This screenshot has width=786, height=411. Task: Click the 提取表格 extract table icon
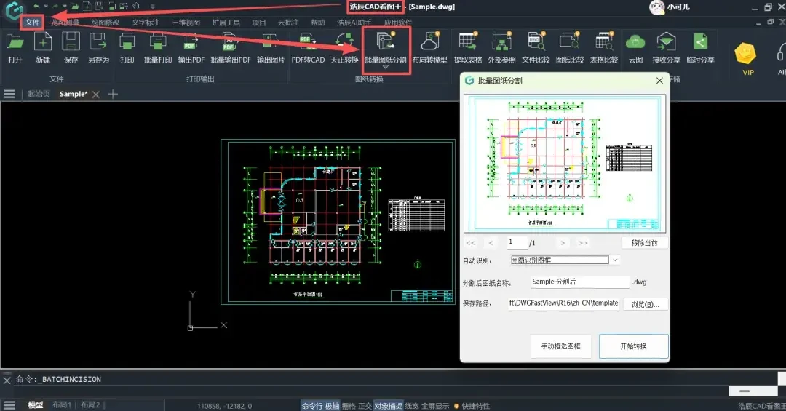(x=468, y=42)
